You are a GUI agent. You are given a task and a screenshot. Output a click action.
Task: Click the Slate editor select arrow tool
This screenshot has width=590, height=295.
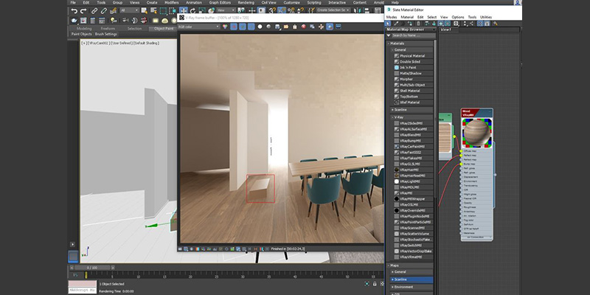click(387, 24)
